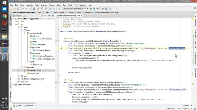Open Chrome from Windows taskbar
Viewport: 197px width, 110px height.
pyautogui.click(x=4, y=16)
